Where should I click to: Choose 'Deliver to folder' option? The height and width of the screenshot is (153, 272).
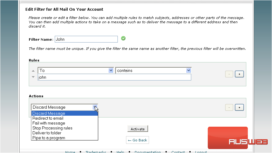47,133
